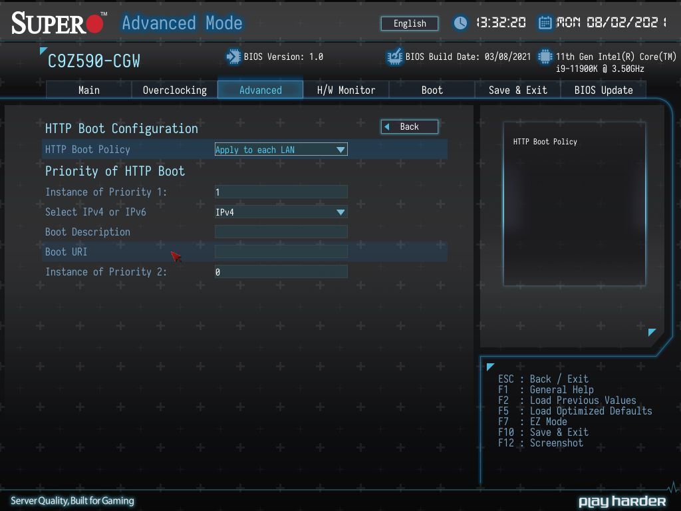Click the Supermicro red dot logo
681x511 pixels.
(x=94, y=23)
